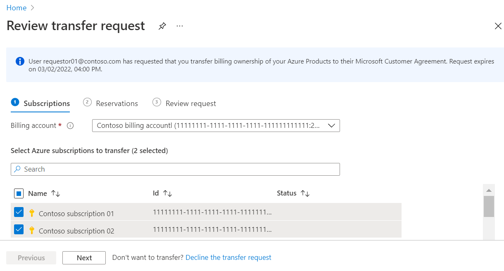Screen dimensions: 504x271
Task: Click Contoso subscription 02 name text
Action: click(x=76, y=231)
